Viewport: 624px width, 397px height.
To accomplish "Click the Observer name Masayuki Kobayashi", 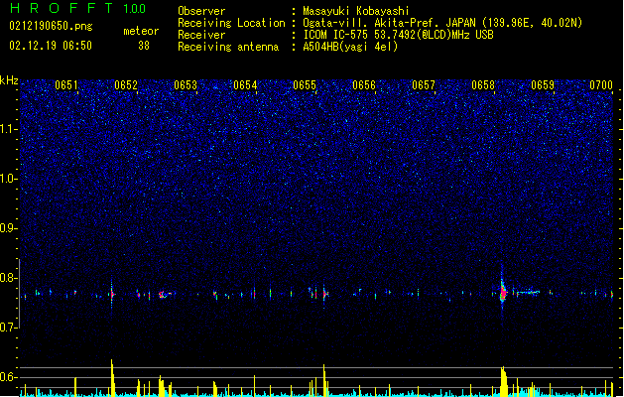I will (x=356, y=11).
